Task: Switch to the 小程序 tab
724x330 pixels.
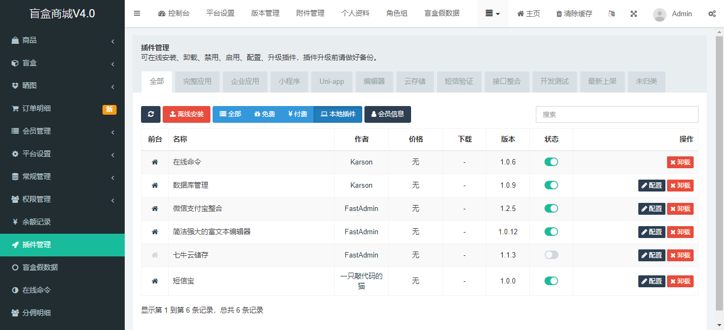Action: pyautogui.click(x=289, y=81)
